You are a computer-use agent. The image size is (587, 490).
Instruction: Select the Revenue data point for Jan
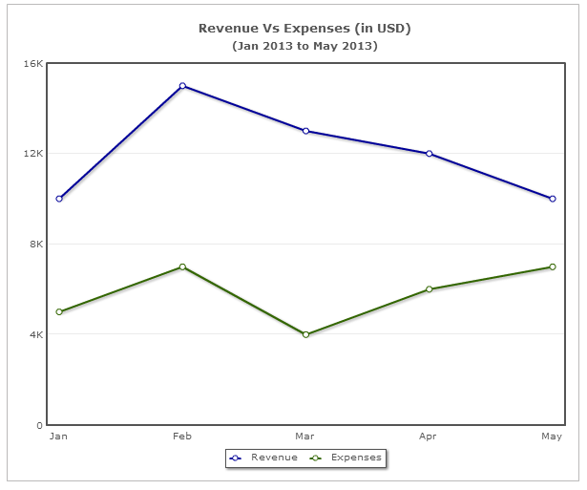(59, 199)
